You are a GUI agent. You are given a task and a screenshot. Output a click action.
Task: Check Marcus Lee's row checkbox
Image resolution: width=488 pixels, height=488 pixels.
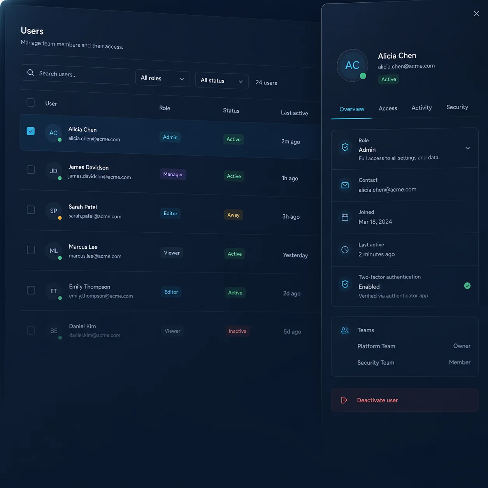click(31, 250)
